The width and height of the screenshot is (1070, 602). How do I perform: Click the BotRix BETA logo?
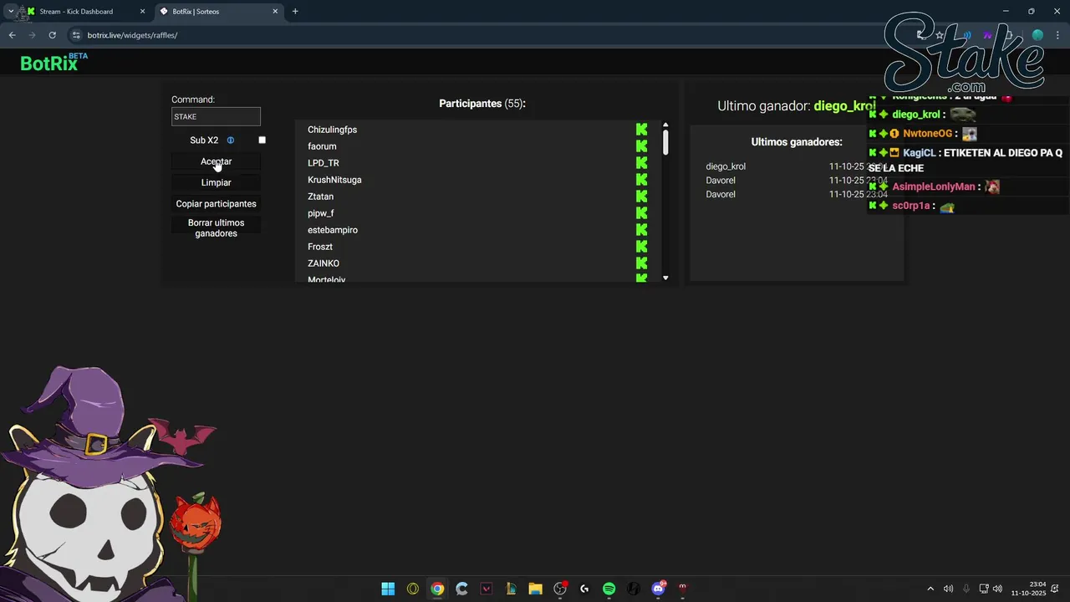coord(53,63)
